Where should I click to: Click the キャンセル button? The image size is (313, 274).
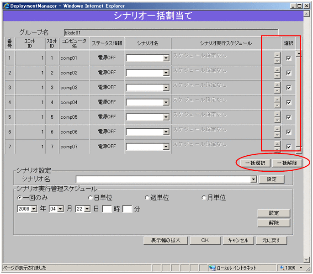(x=238, y=241)
